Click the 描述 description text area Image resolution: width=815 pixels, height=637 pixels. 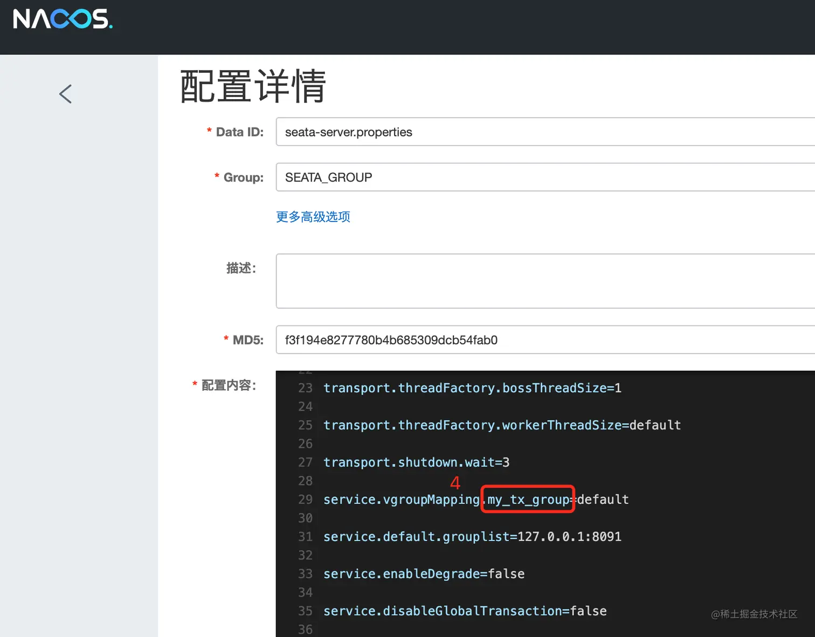click(545, 281)
